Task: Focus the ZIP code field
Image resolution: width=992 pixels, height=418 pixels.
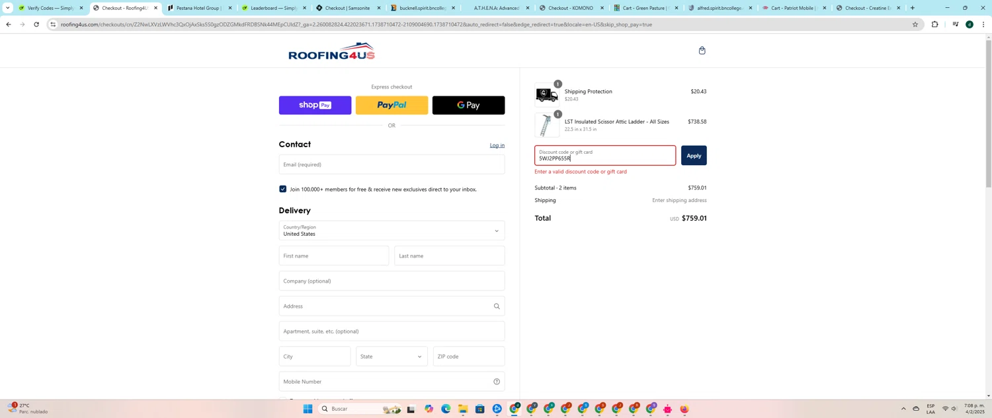Action: pos(469,357)
